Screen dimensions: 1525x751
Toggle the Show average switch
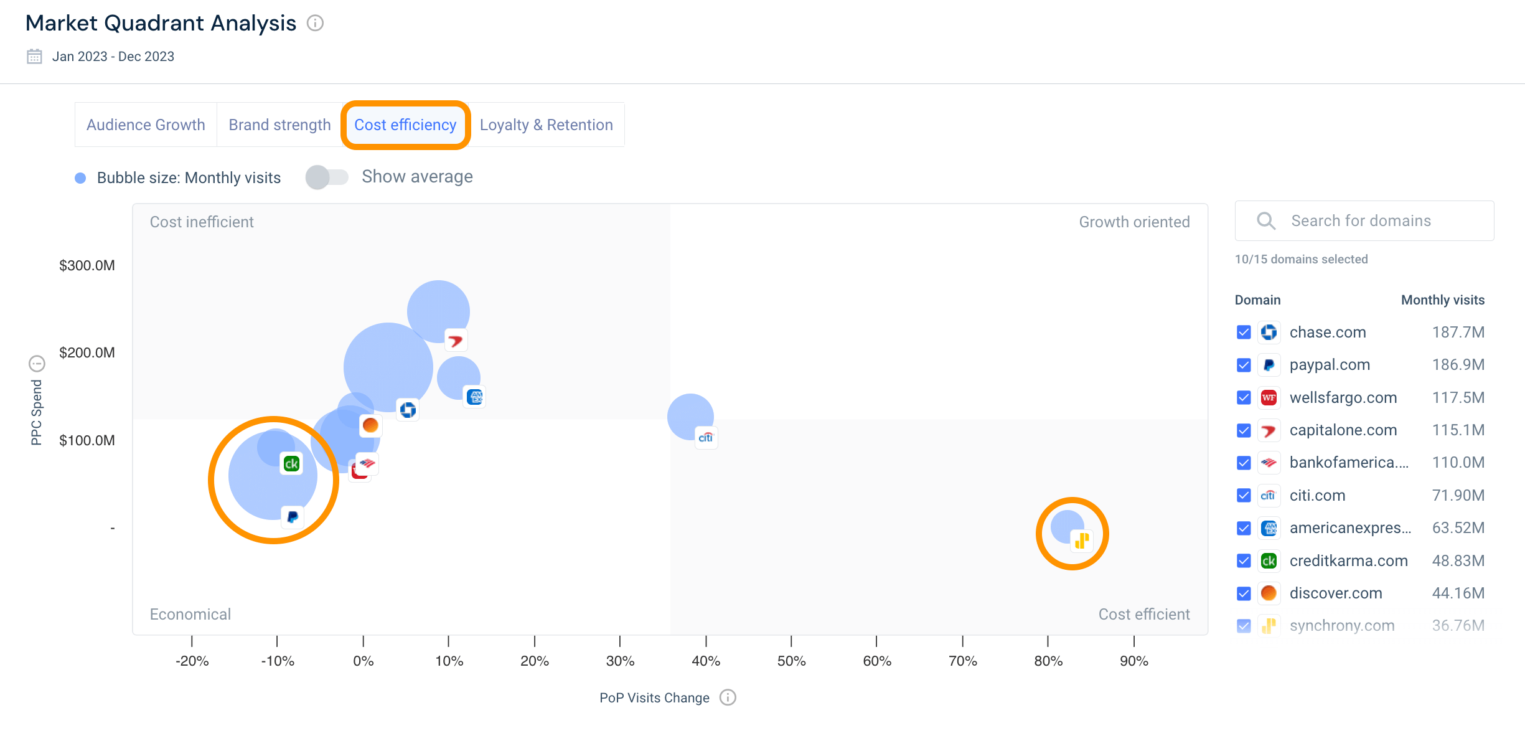(x=327, y=177)
